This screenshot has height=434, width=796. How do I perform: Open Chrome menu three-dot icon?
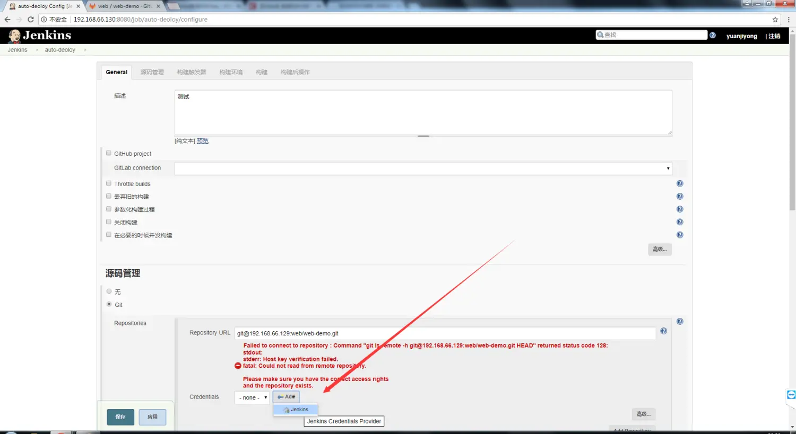[789, 19]
